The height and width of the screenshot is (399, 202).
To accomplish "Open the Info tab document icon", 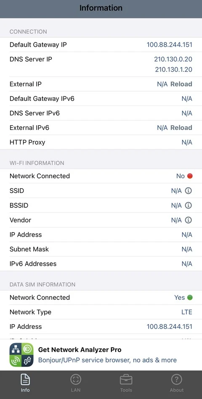I will tap(25, 380).
